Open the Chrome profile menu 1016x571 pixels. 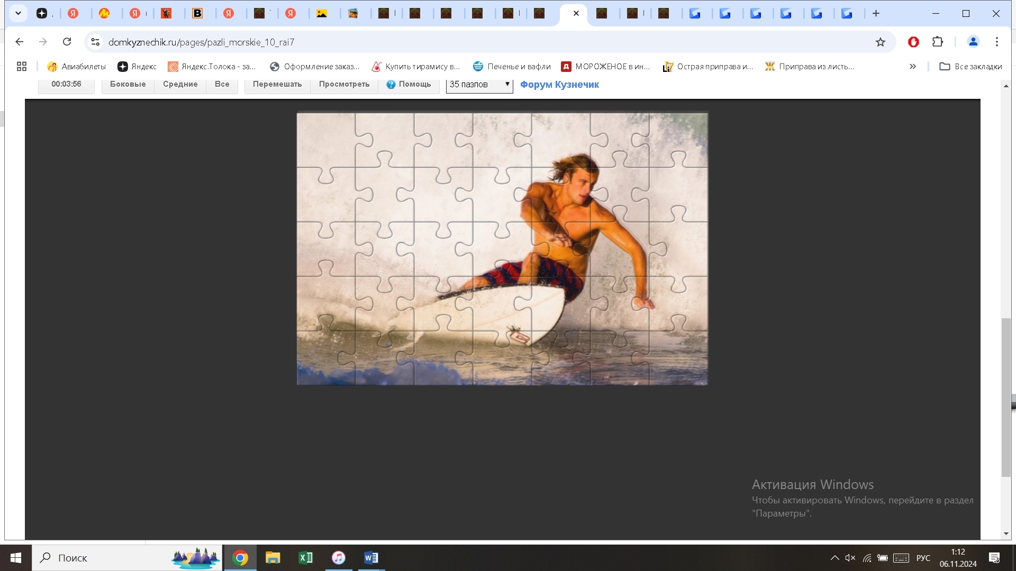click(973, 42)
